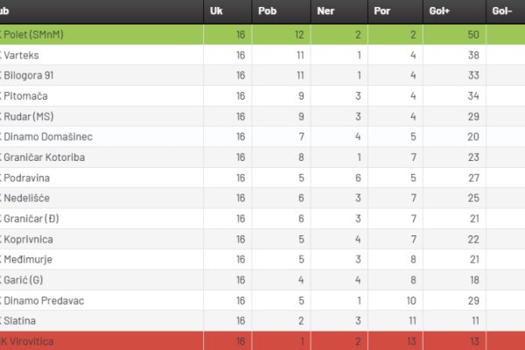This screenshot has height=350, width=525.
Task: Open the Varteks club entry
Action: (21, 55)
